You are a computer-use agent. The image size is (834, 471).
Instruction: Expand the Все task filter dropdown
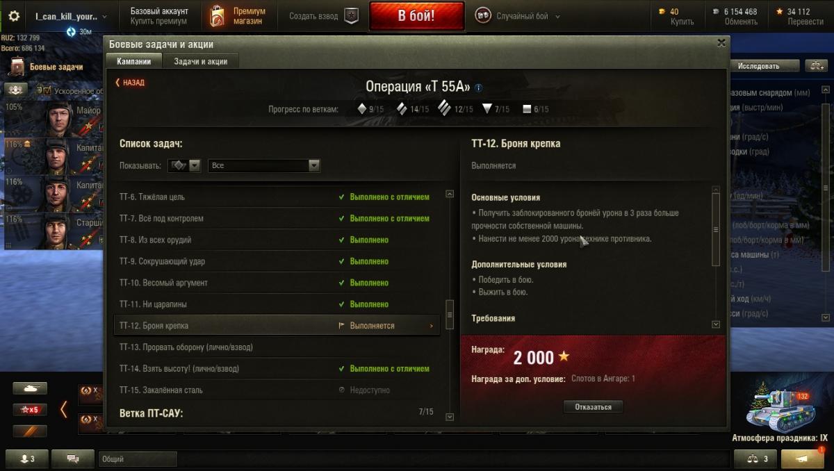(x=264, y=165)
